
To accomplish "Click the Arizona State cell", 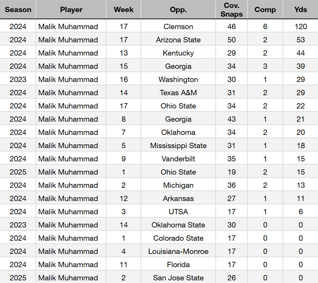I will click(x=178, y=40).
